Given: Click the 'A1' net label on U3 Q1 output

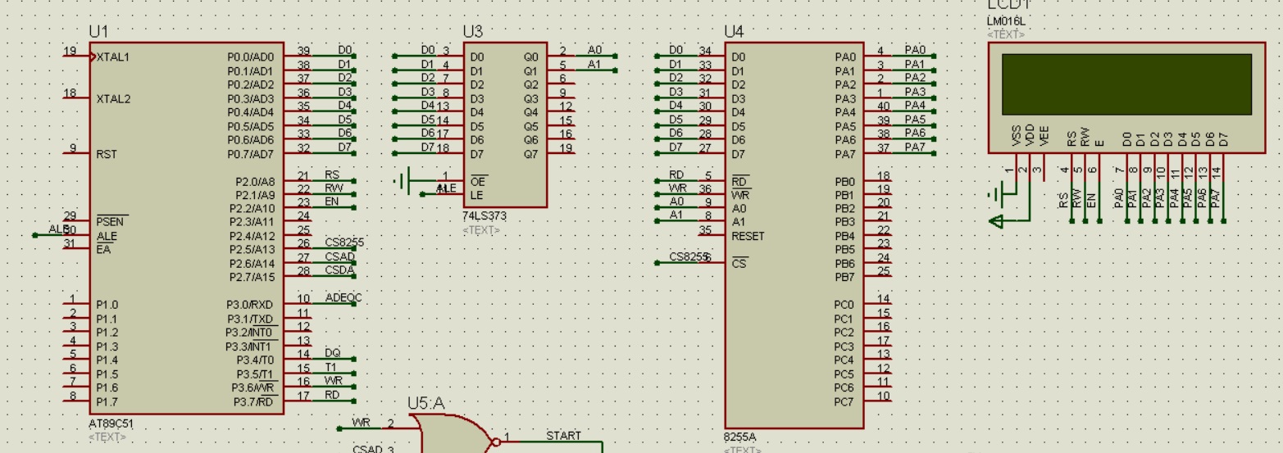Looking at the screenshot, I should click(594, 64).
